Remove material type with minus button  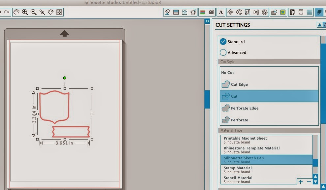click(309, 182)
